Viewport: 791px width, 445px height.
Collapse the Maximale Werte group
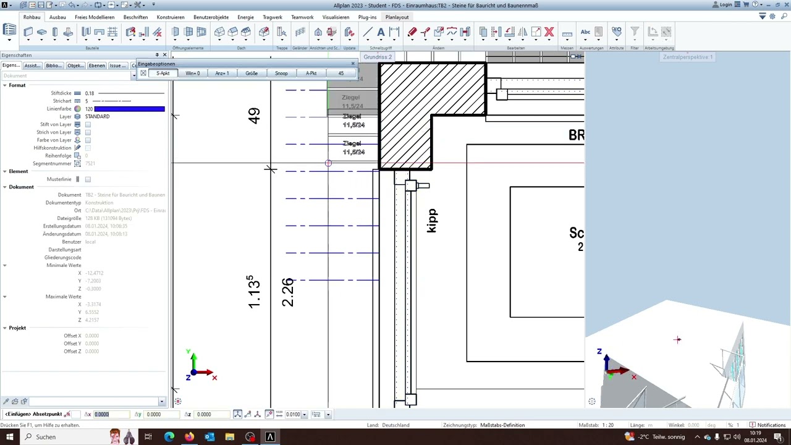[4, 297]
